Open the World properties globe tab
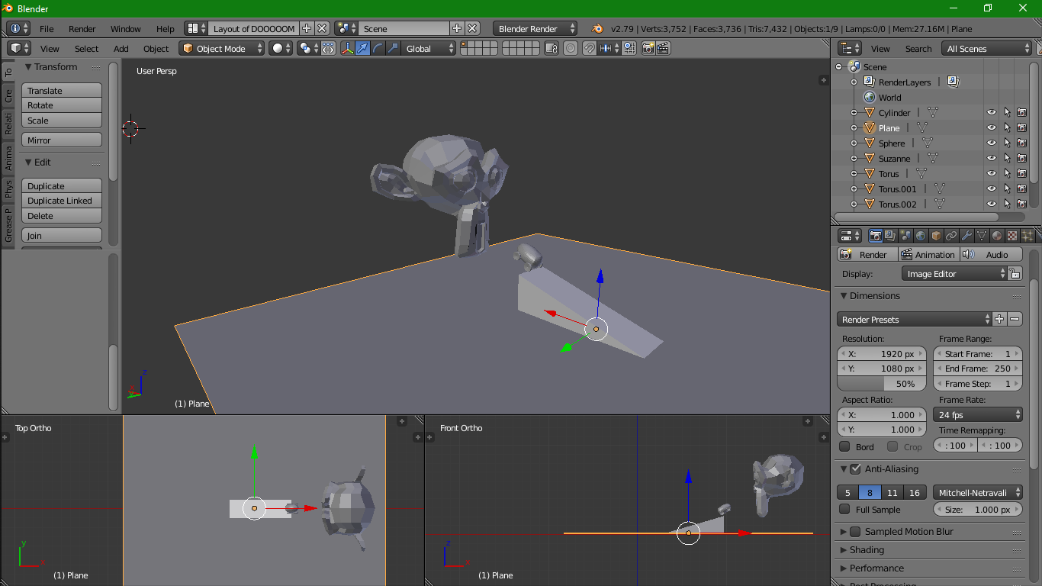The height and width of the screenshot is (586, 1042). tap(921, 236)
